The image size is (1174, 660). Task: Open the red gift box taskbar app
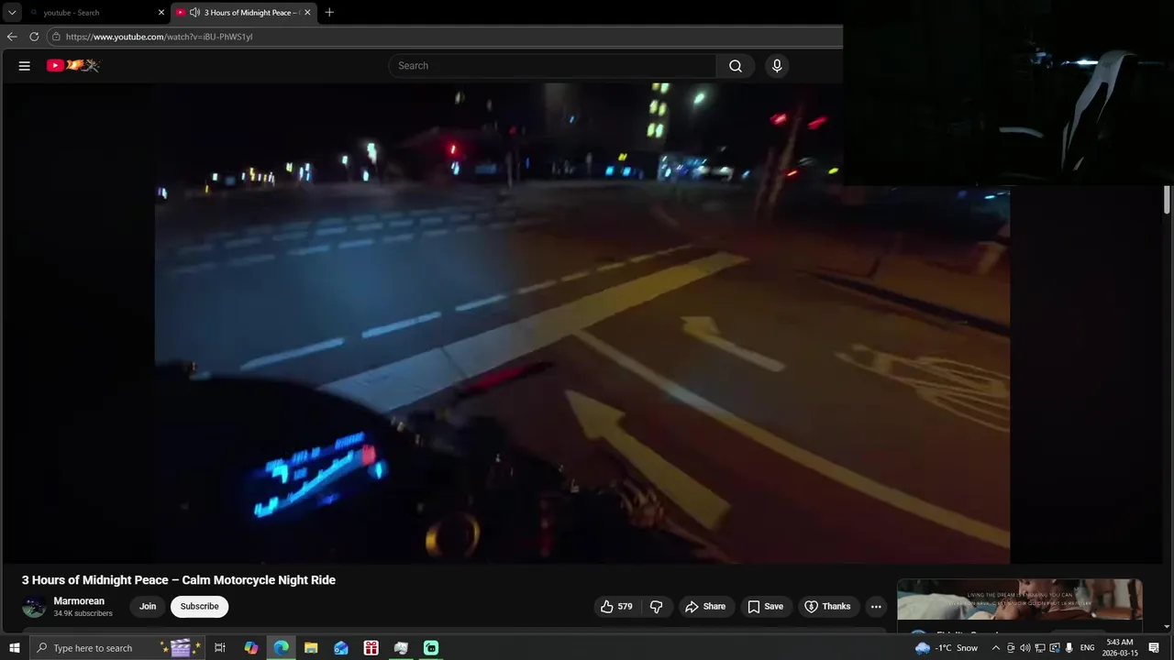[371, 648]
